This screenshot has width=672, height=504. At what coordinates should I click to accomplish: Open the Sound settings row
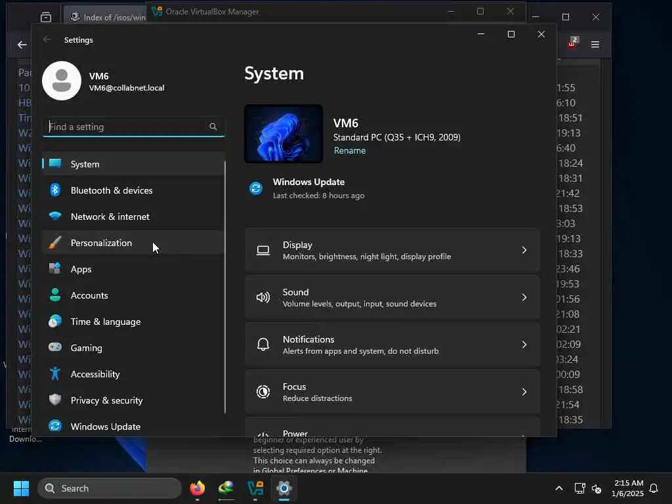coord(392,297)
